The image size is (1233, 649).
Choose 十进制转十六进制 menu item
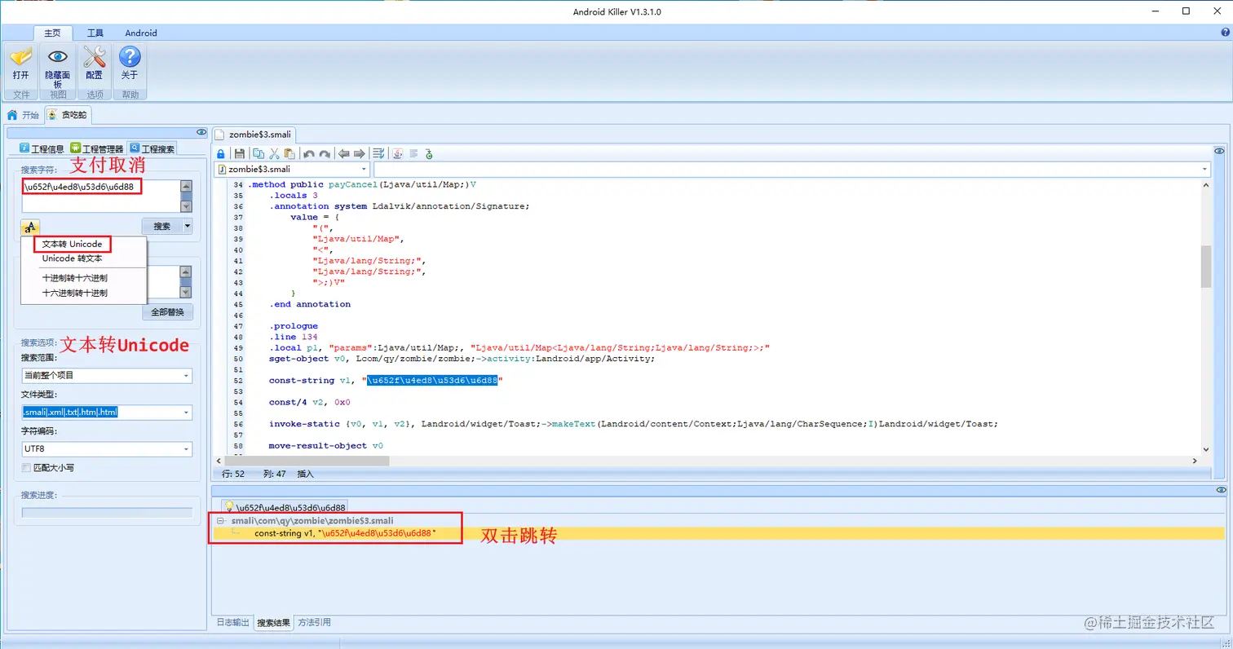pos(75,278)
